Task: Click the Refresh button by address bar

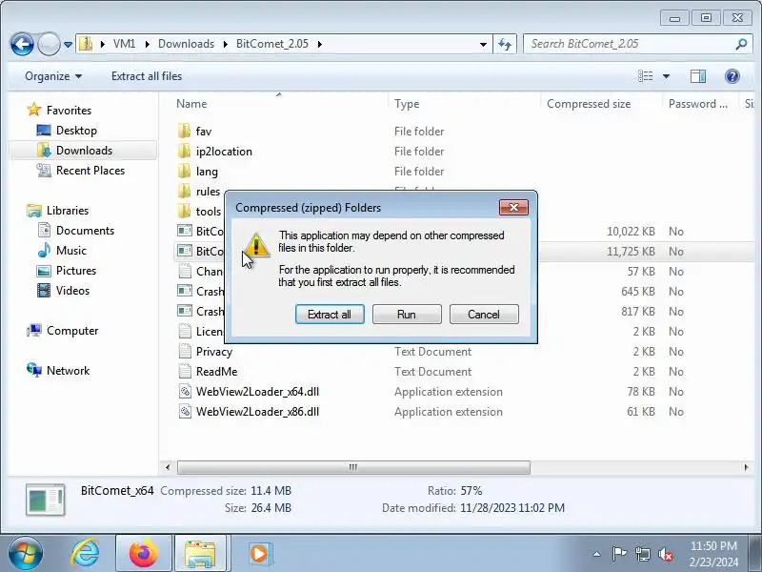Action: 505,44
